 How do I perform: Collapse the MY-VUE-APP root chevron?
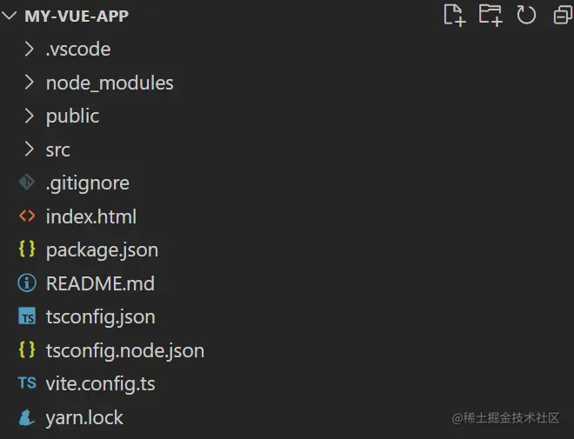tap(10, 16)
